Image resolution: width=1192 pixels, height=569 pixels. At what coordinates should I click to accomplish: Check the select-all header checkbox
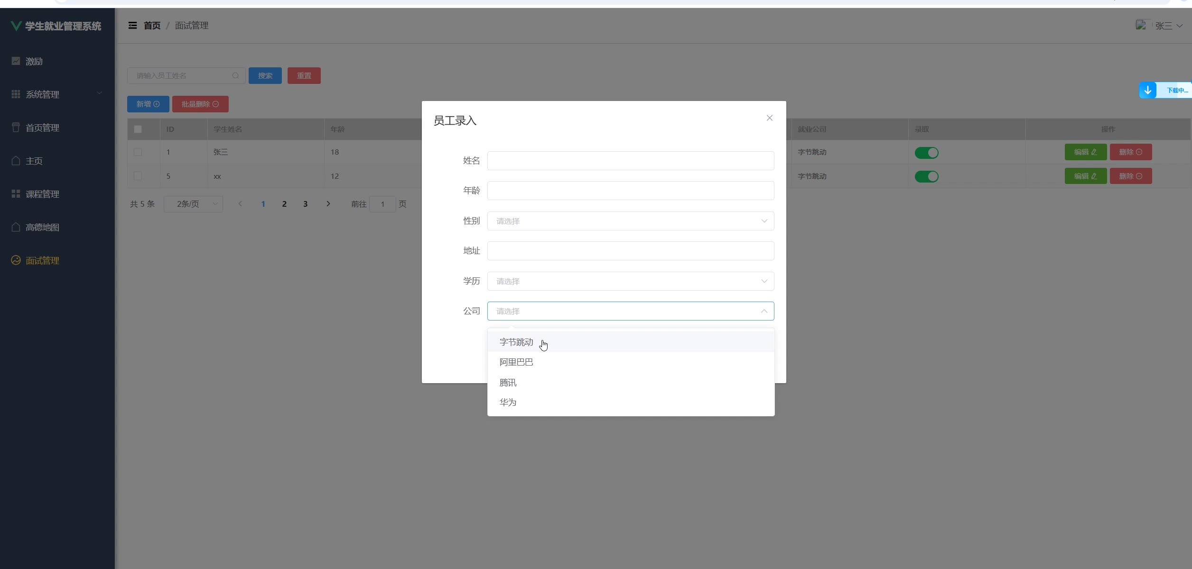[138, 129]
